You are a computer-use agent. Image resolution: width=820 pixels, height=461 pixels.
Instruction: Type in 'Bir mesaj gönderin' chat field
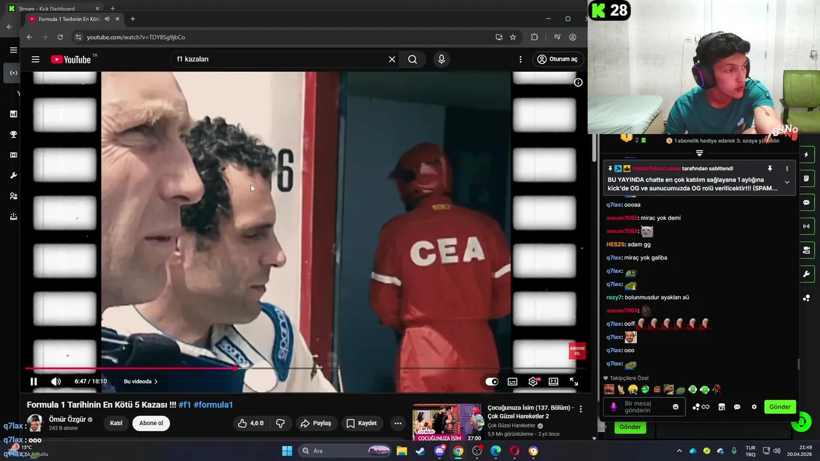[645, 407]
